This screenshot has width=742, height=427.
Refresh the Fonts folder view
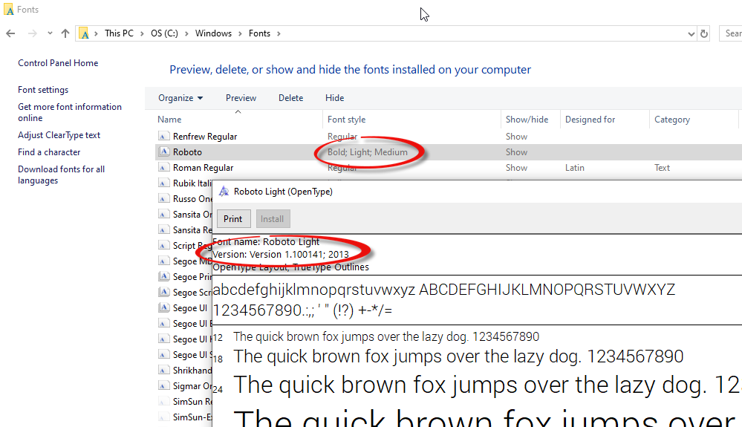[x=704, y=33]
